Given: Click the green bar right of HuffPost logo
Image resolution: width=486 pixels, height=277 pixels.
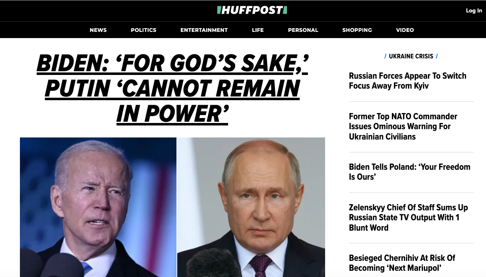Looking at the screenshot, I should click(x=285, y=10).
